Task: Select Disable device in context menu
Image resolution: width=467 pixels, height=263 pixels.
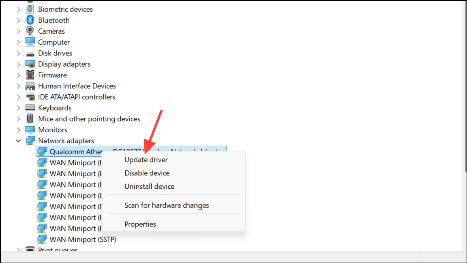Action: [147, 173]
